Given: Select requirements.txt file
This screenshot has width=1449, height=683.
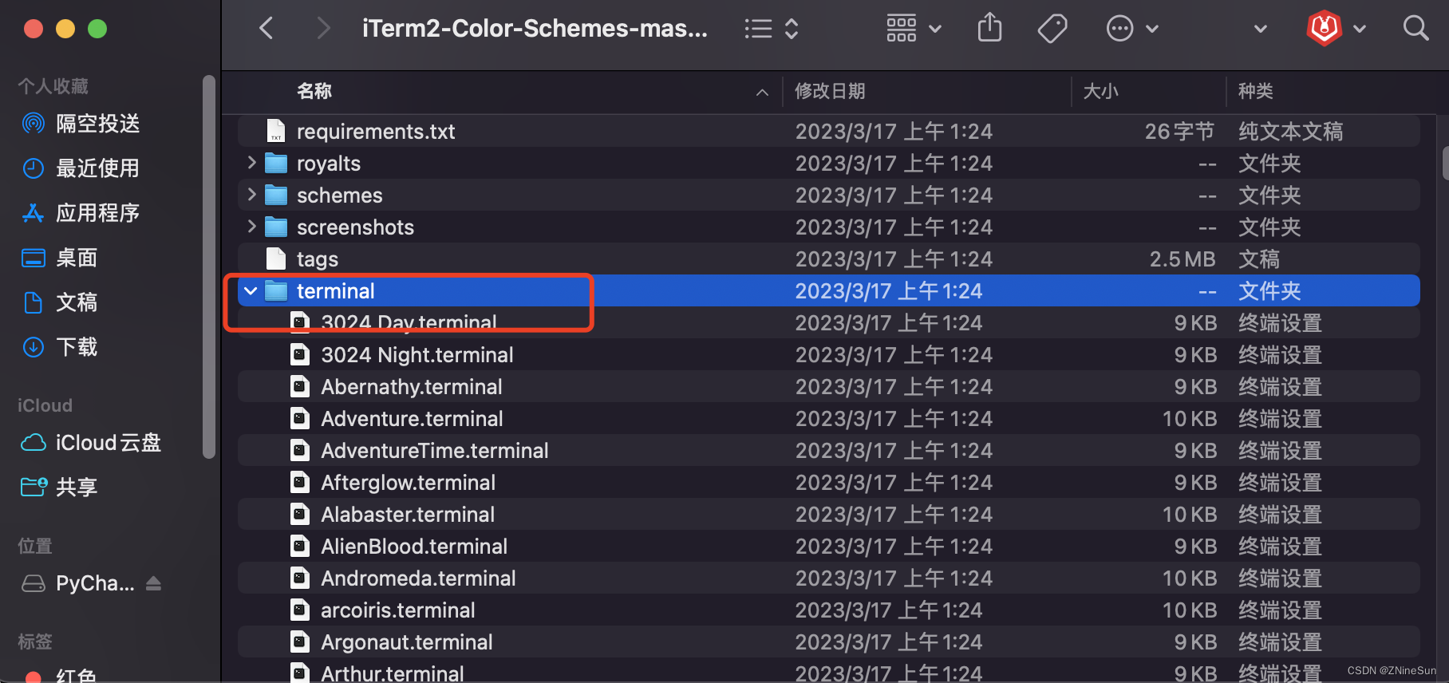Looking at the screenshot, I should pos(828,131).
